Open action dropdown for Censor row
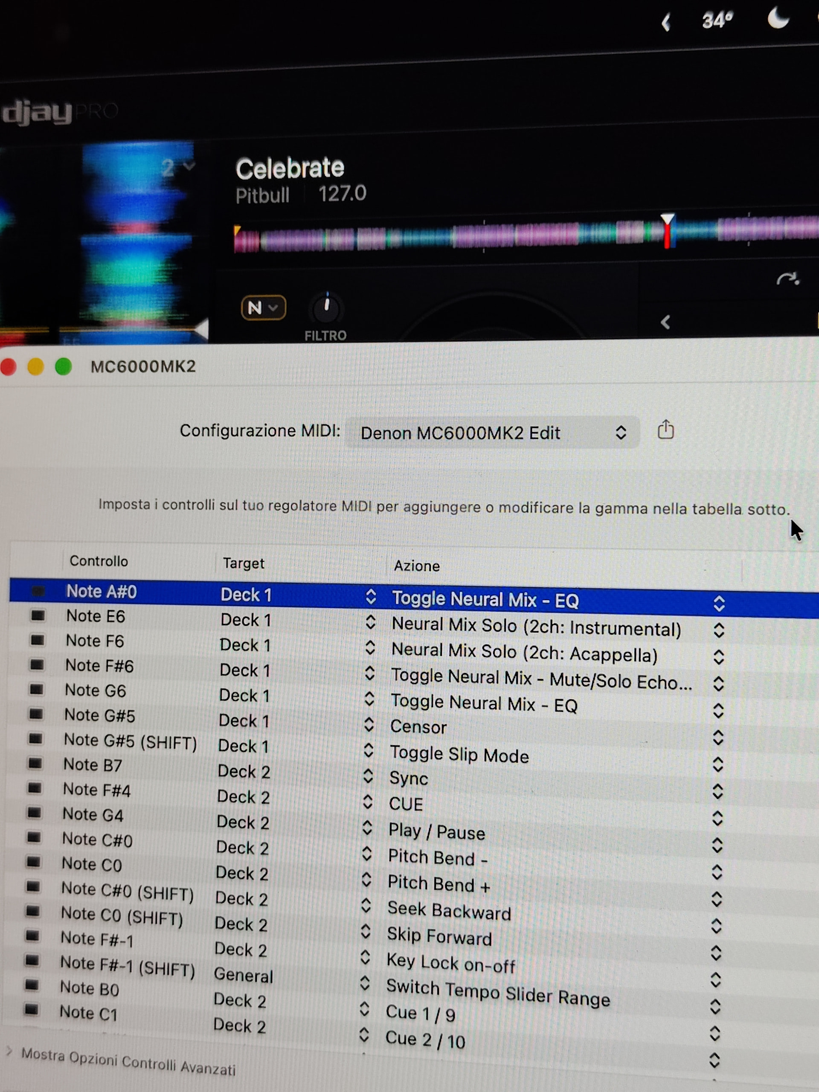819x1092 pixels. [718, 738]
